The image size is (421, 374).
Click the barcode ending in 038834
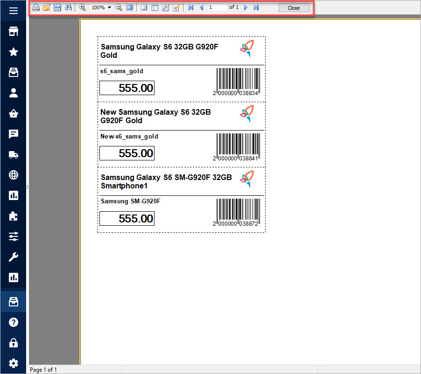pyautogui.click(x=236, y=82)
